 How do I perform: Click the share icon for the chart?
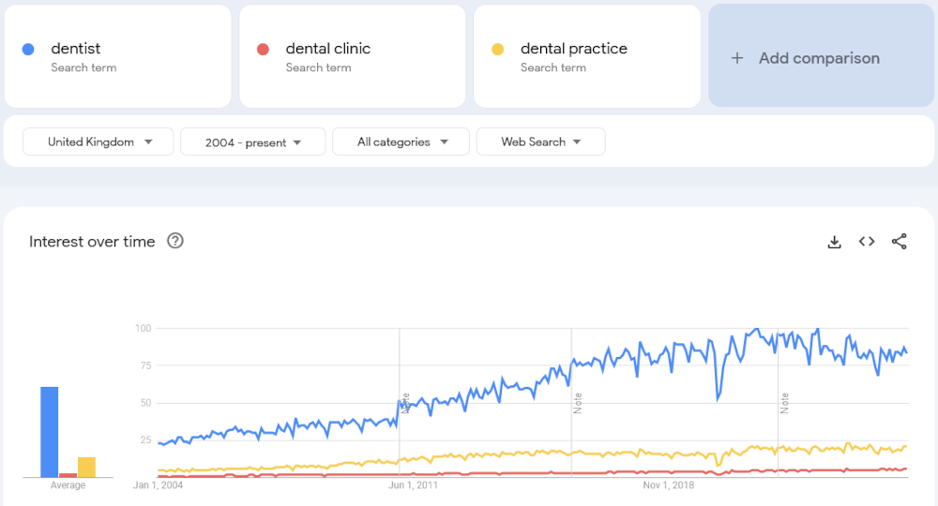click(x=899, y=242)
